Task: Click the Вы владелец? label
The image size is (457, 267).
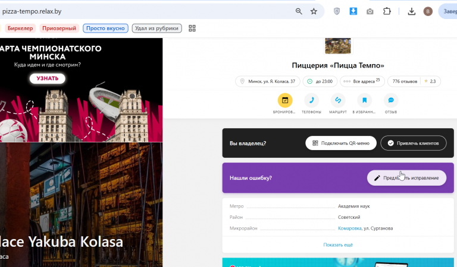Action: tap(248, 143)
